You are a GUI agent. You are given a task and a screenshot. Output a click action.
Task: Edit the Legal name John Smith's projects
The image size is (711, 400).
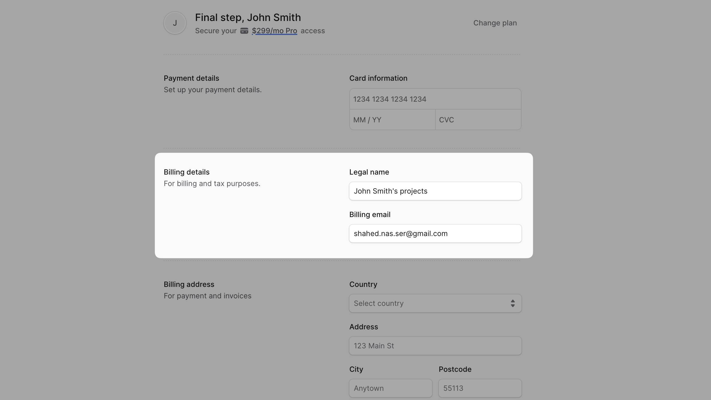[435, 191]
